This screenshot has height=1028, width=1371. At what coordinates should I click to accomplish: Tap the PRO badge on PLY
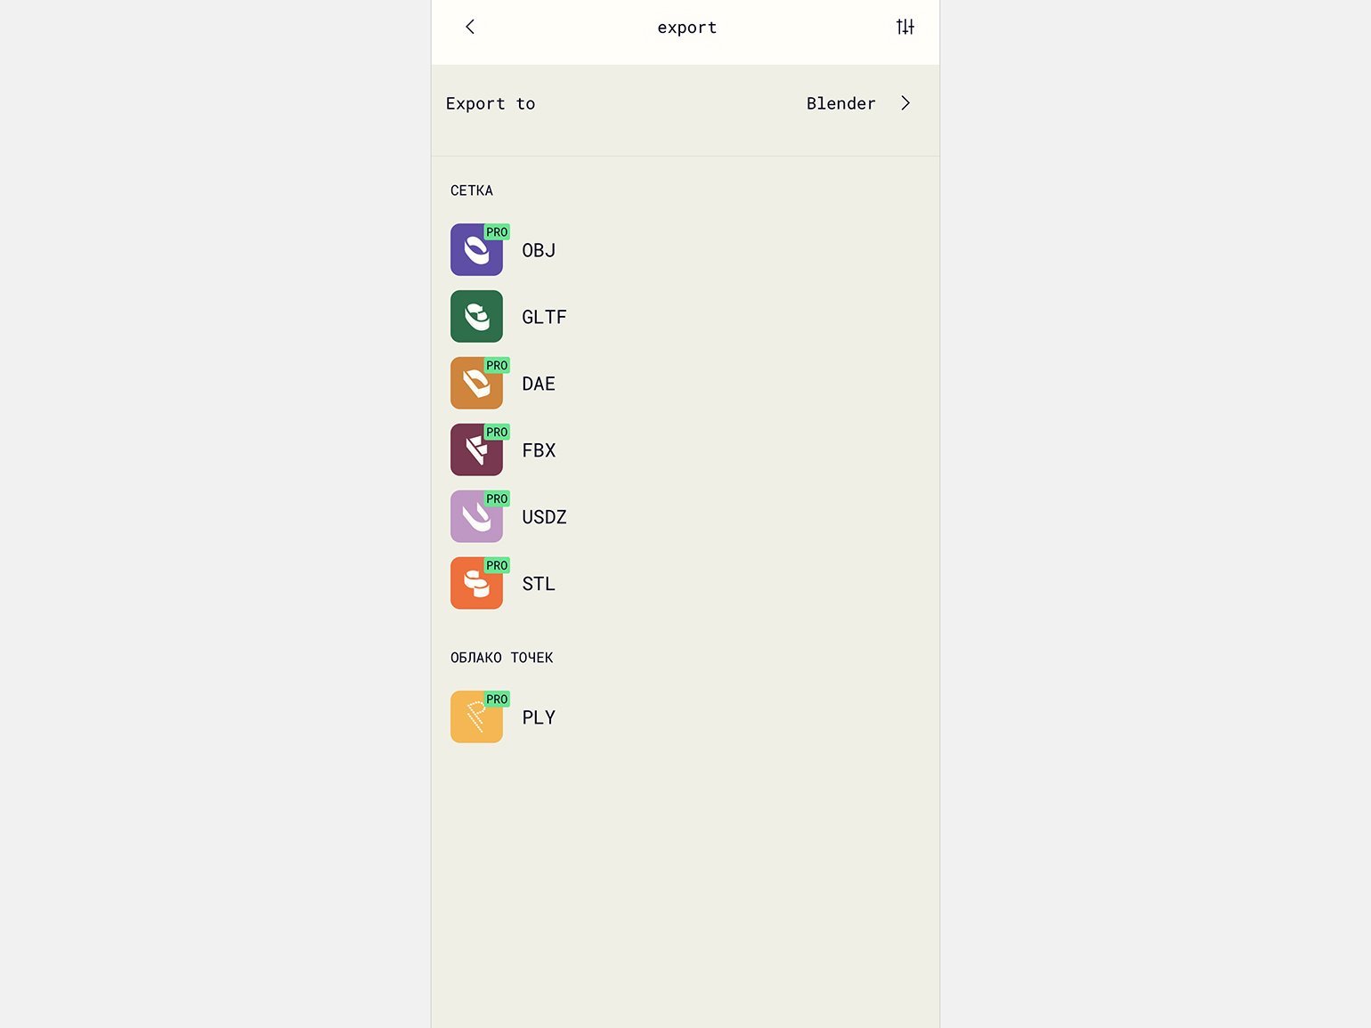point(497,700)
